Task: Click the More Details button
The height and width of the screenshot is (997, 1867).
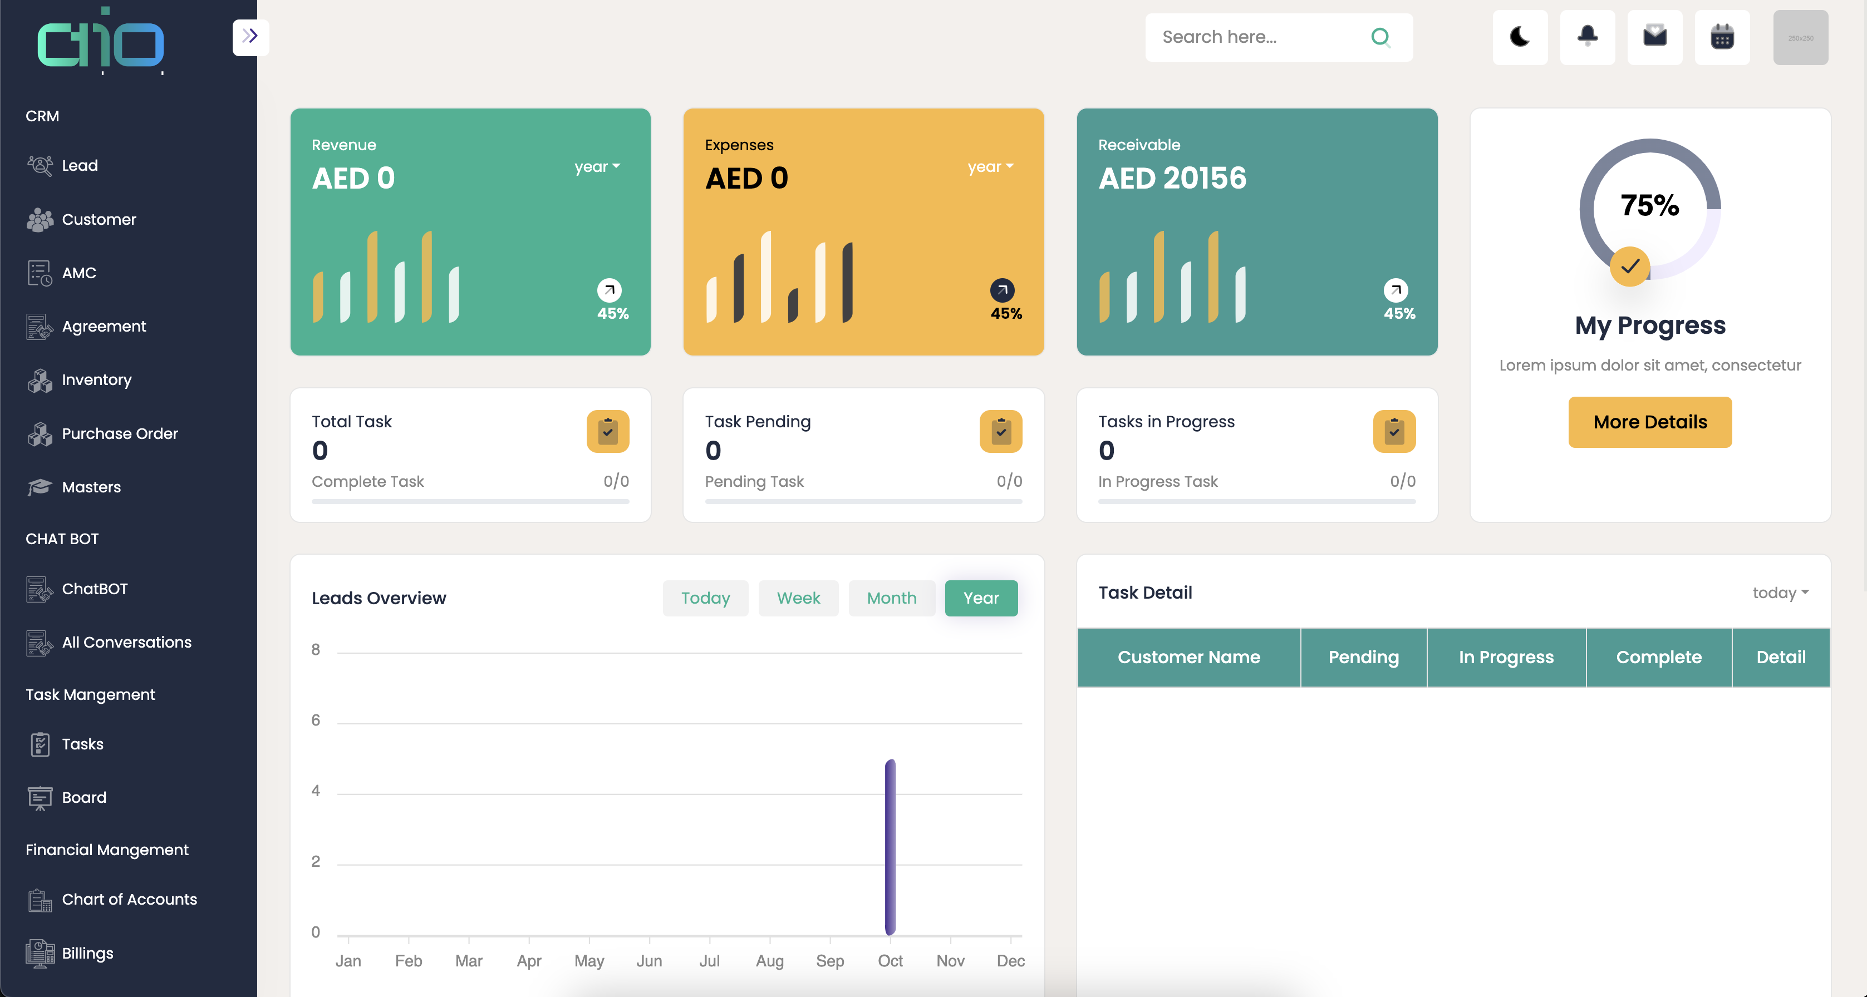Action: 1649,422
